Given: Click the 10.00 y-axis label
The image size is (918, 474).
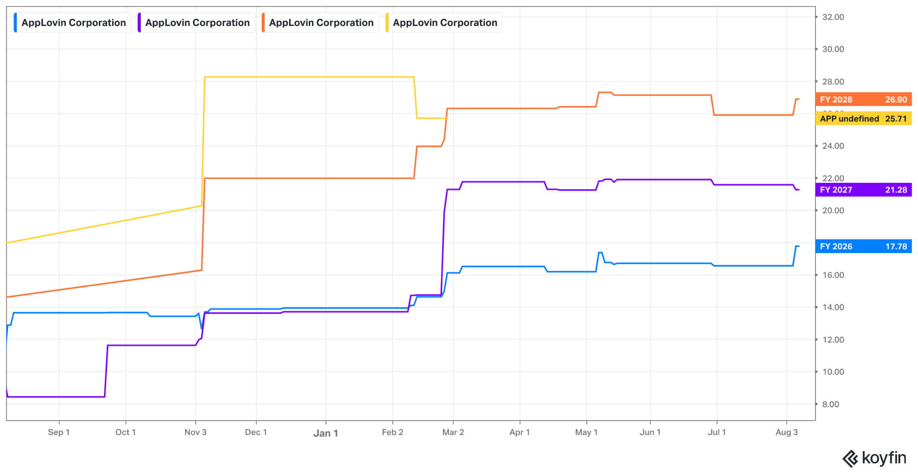Looking at the screenshot, I should pos(833,372).
